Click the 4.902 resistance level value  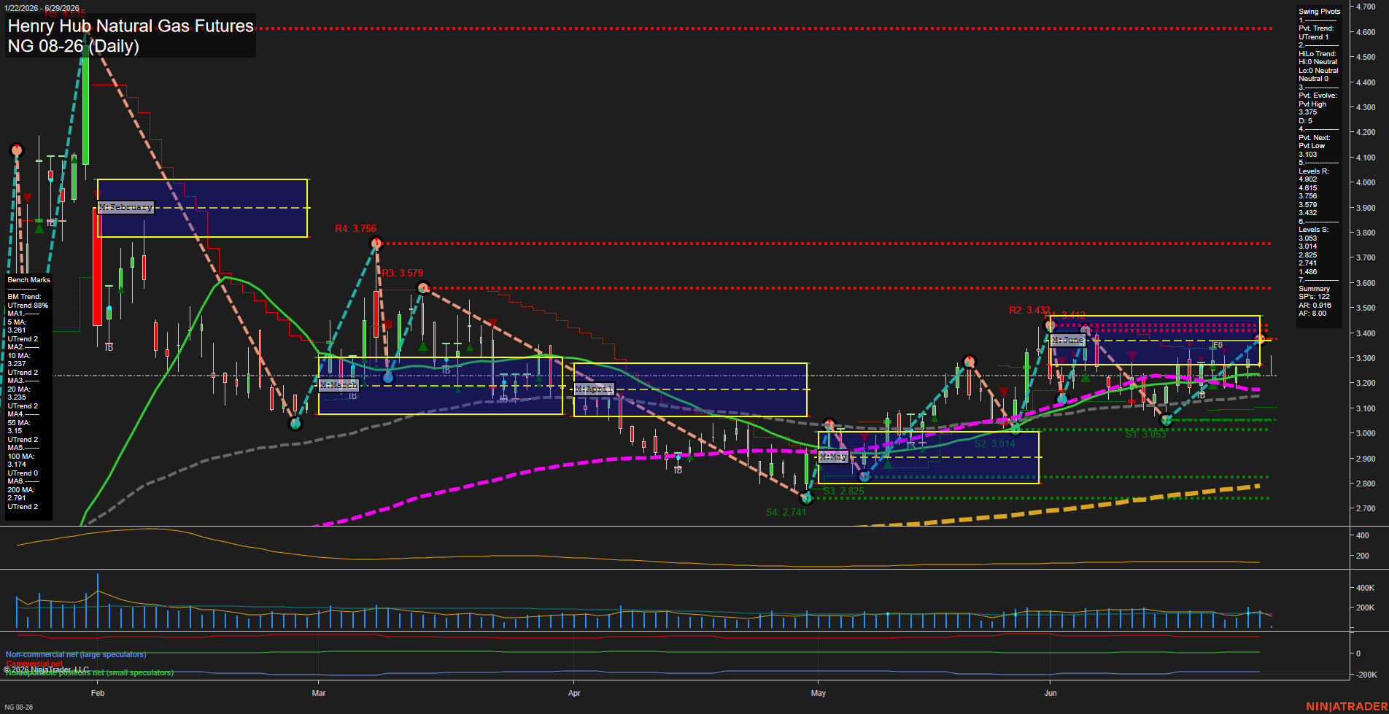(x=1307, y=179)
